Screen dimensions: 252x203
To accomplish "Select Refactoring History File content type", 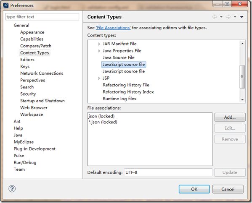I will pos(126,85).
